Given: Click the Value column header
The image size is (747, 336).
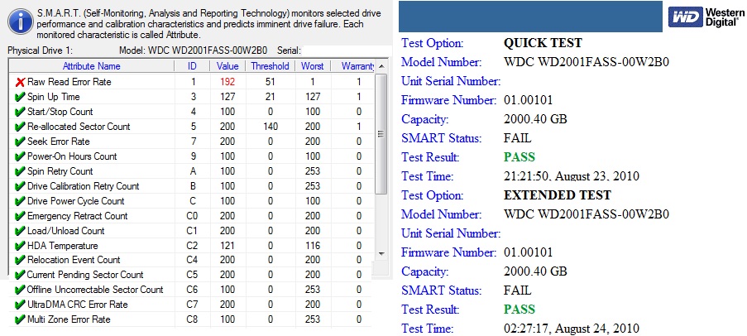Looking at the screenshot, I should click(228, 66).
